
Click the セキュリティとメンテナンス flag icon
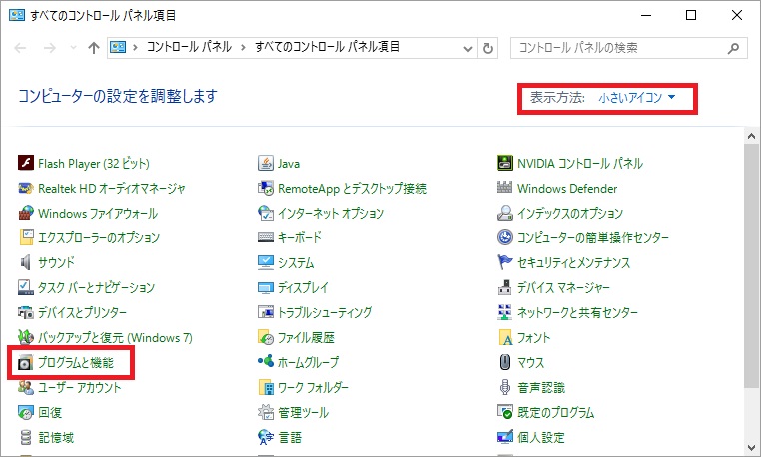pos(505,262)
